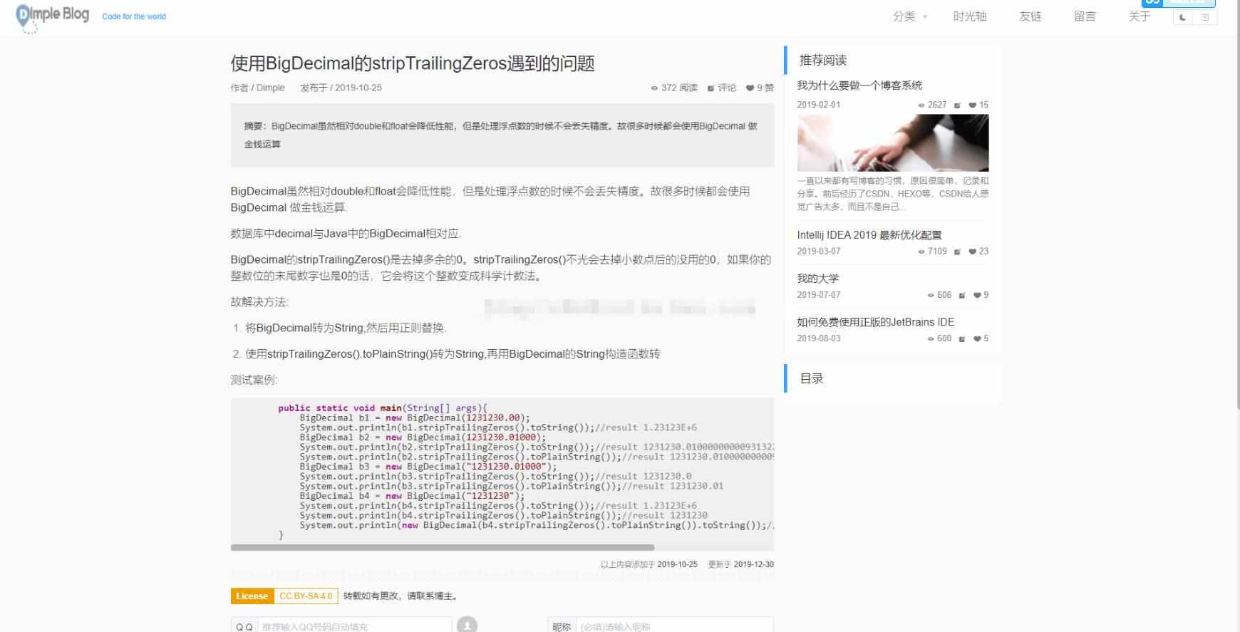Open the 时光轴 menu item
This screenshot has width=1240, height=632.
click(970, 16)
